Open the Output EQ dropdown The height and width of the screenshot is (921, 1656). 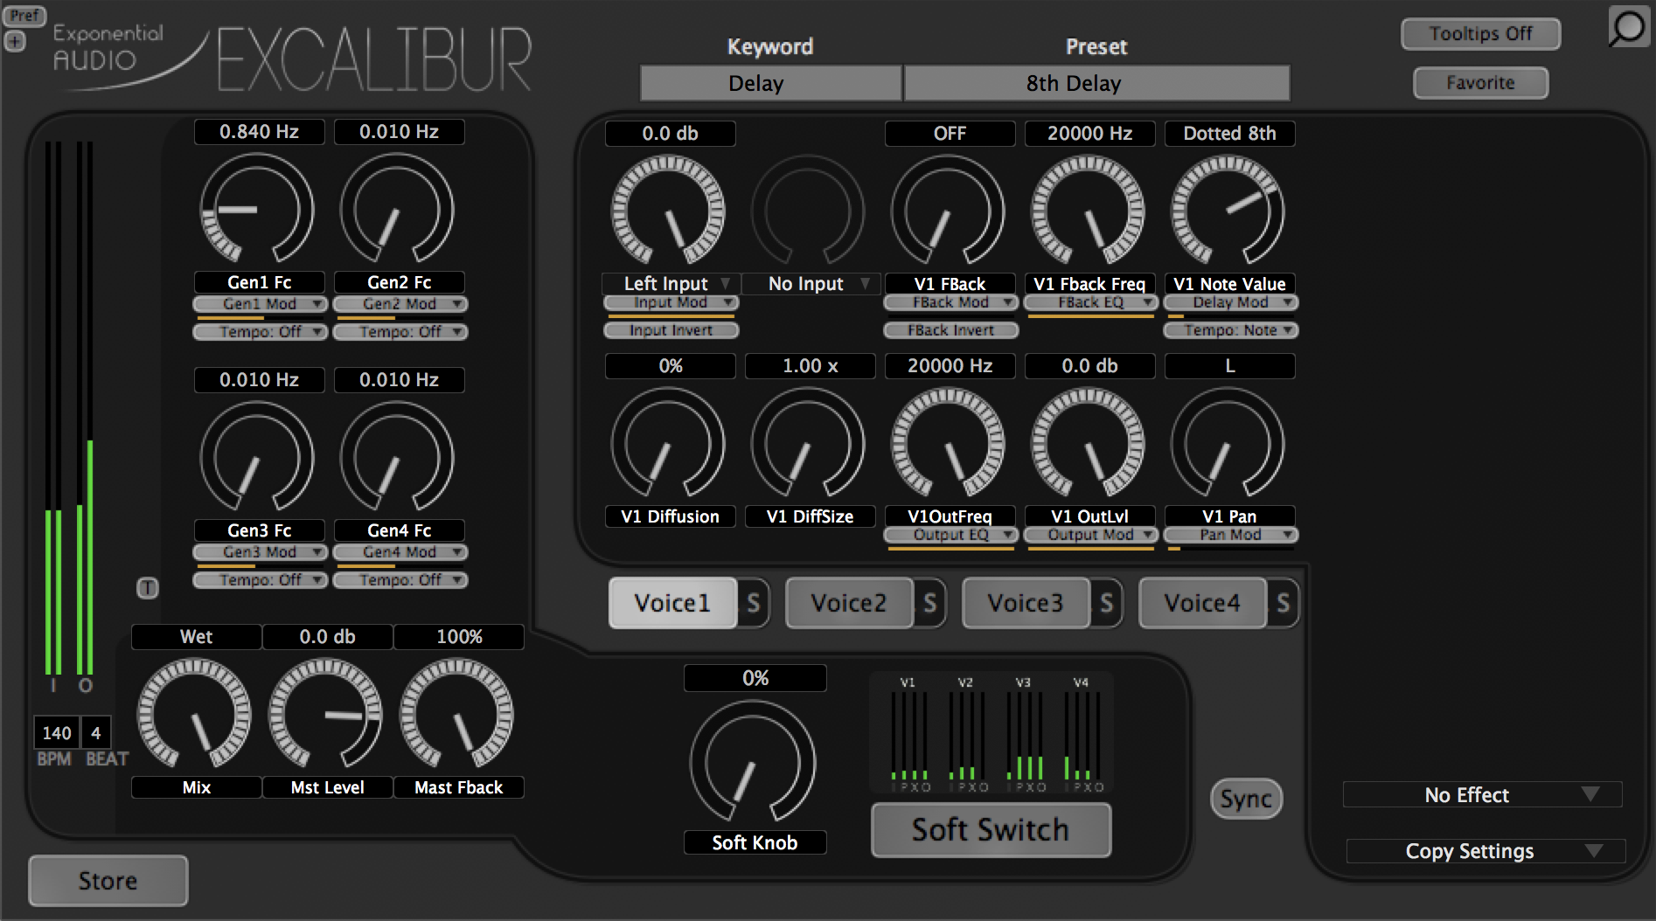coord(951,535)
